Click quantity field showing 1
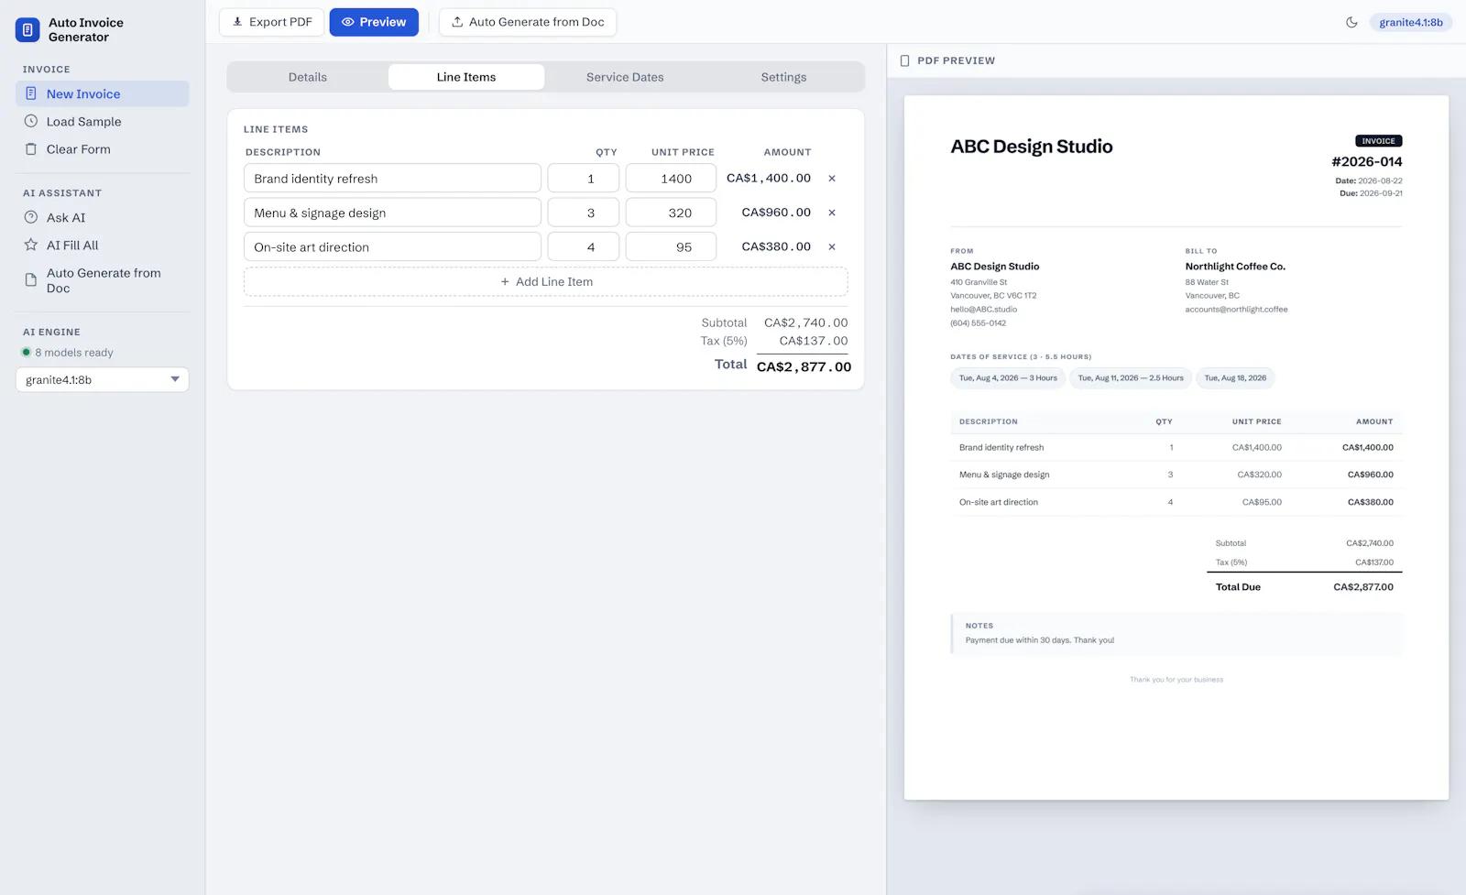This screenshot has width=1466, height=895. coord(584,179)
